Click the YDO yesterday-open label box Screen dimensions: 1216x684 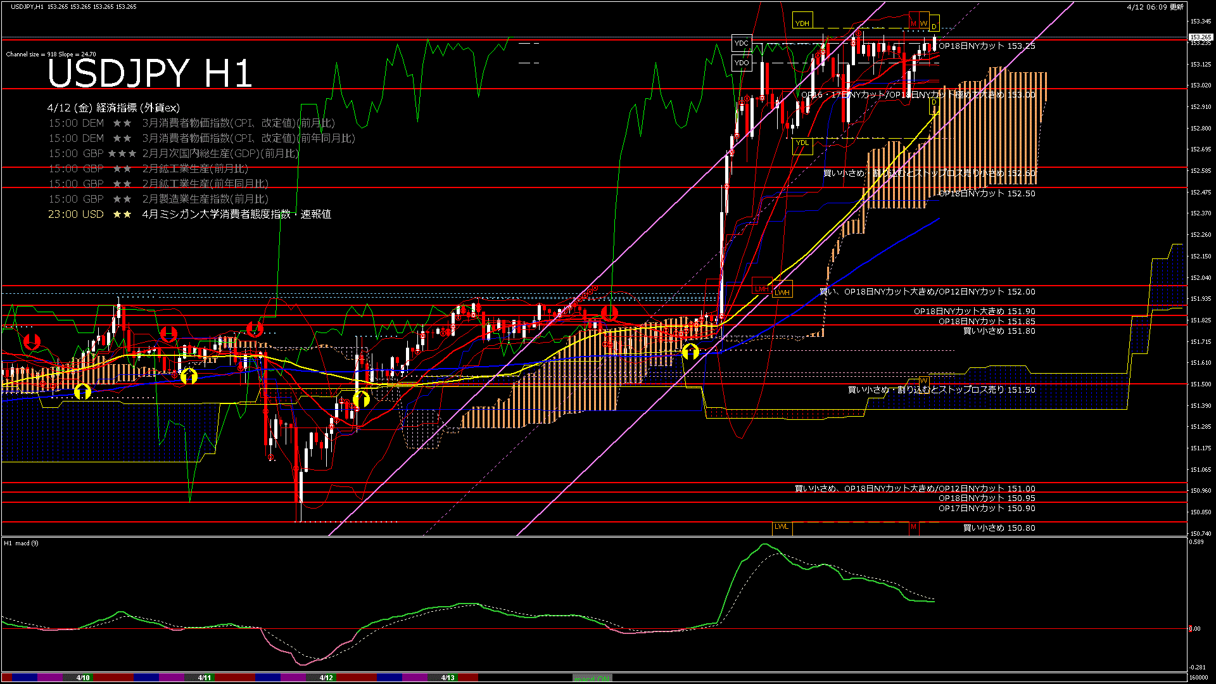[742, 63]
